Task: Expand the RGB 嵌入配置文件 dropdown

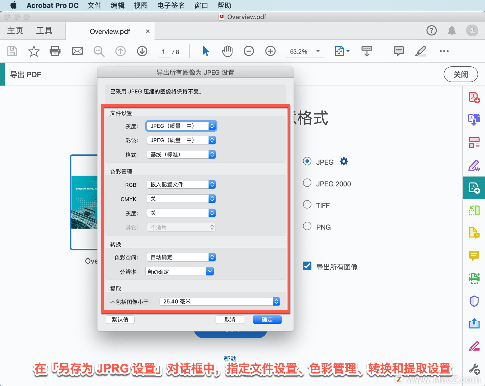Action: click(x=181, y=185)
